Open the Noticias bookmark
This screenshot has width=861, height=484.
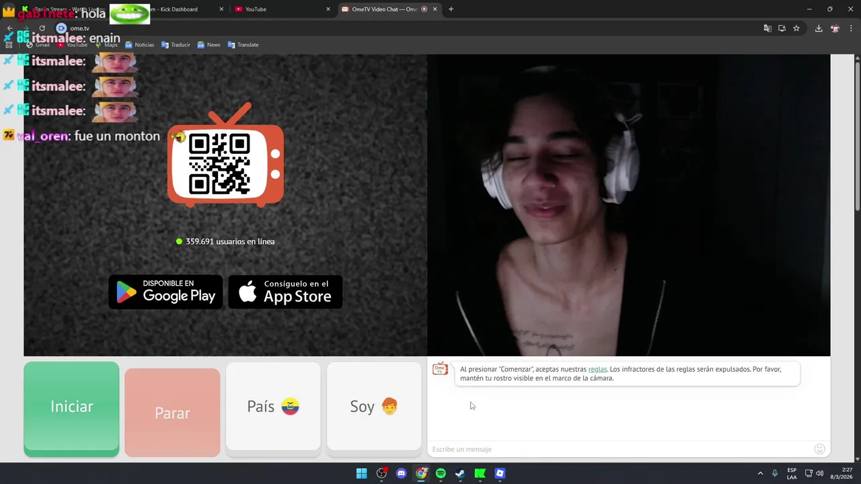click(x=139, y=45)
